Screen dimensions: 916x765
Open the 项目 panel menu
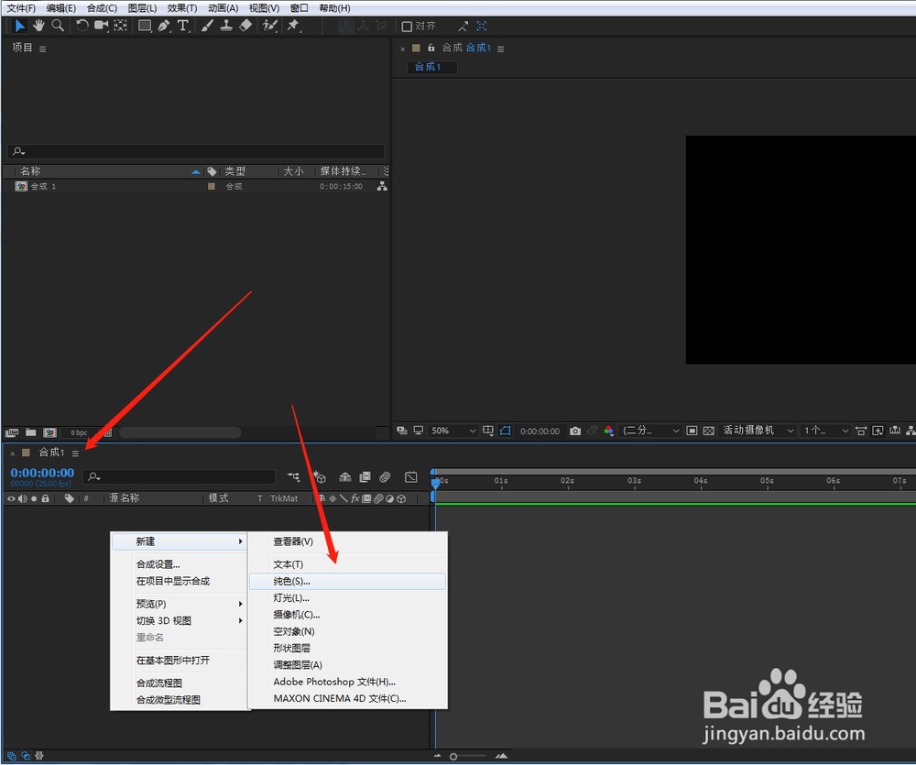pyautogui.click(x=43, y=49)
